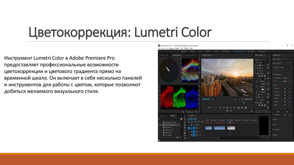Click the Temperature slider

point(285,78)
